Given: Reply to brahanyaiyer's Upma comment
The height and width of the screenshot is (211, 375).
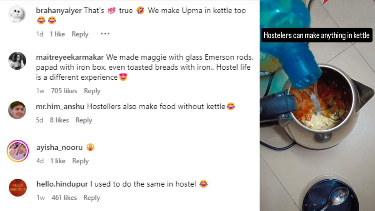Looking at the screenshot, I should click(80, 34).
